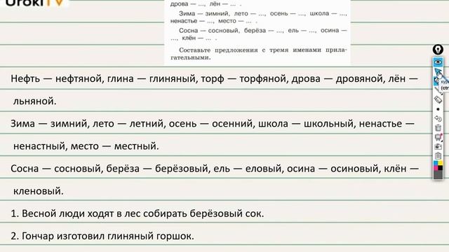
Task: Click the camera screenshot icon
Action: coord(438,146)
